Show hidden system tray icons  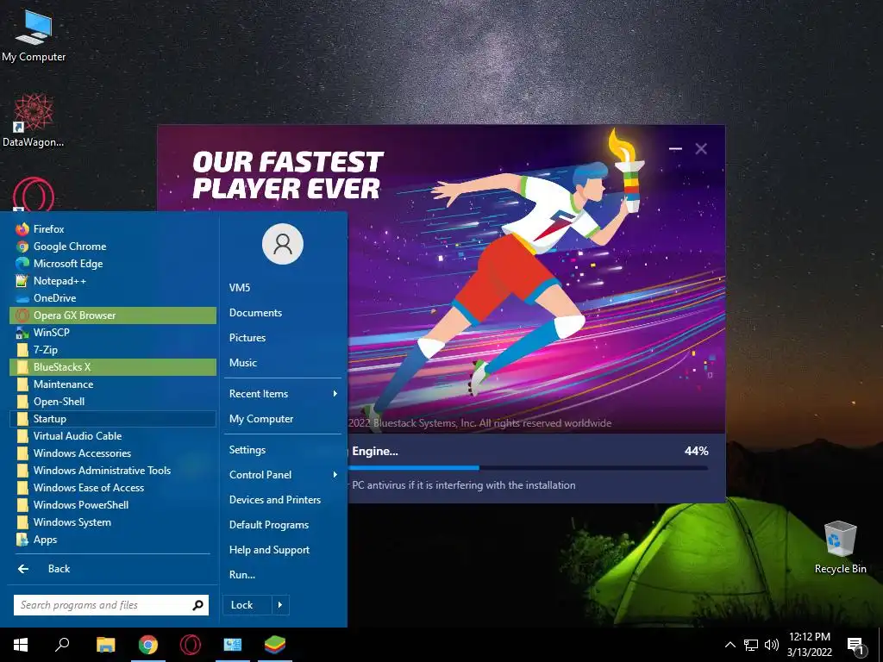[730, 645]
